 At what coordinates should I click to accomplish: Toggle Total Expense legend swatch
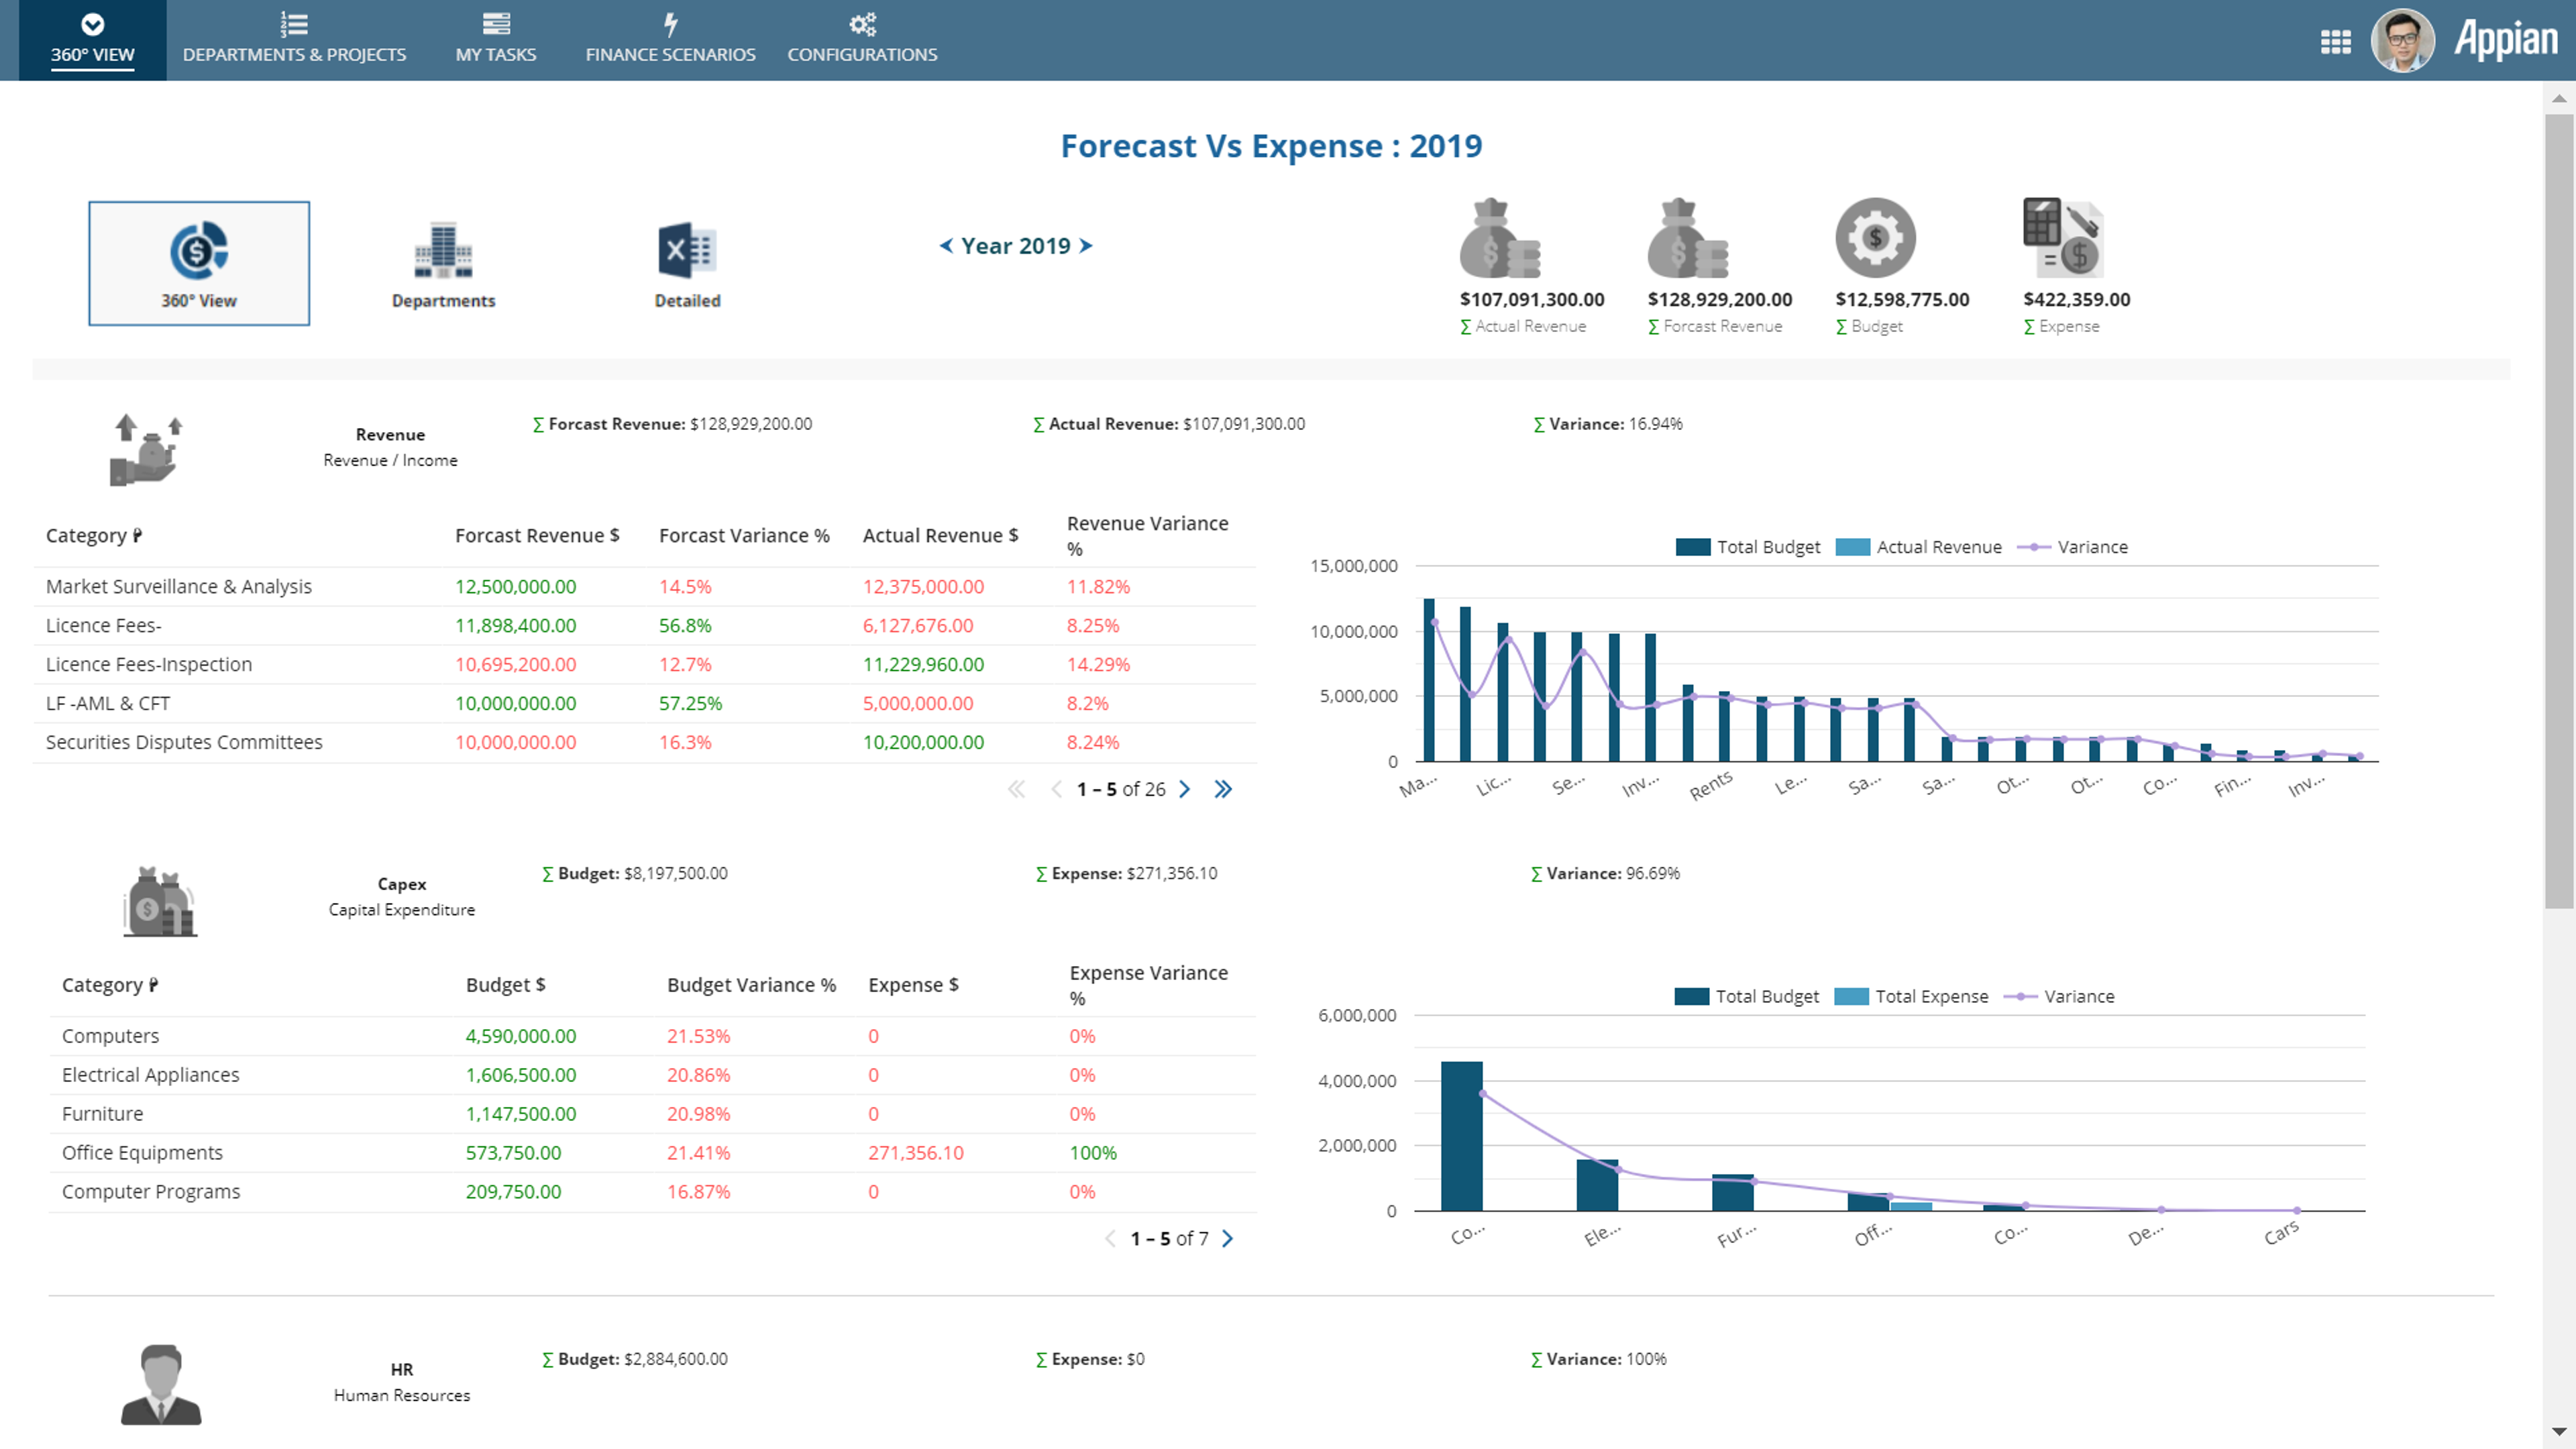[1852, 997]
